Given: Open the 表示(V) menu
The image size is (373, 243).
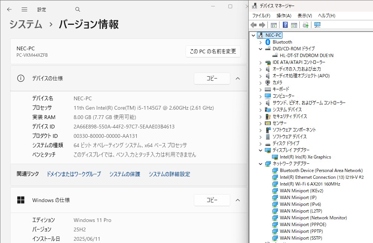Looking at the screenshot, I should 305,16.
